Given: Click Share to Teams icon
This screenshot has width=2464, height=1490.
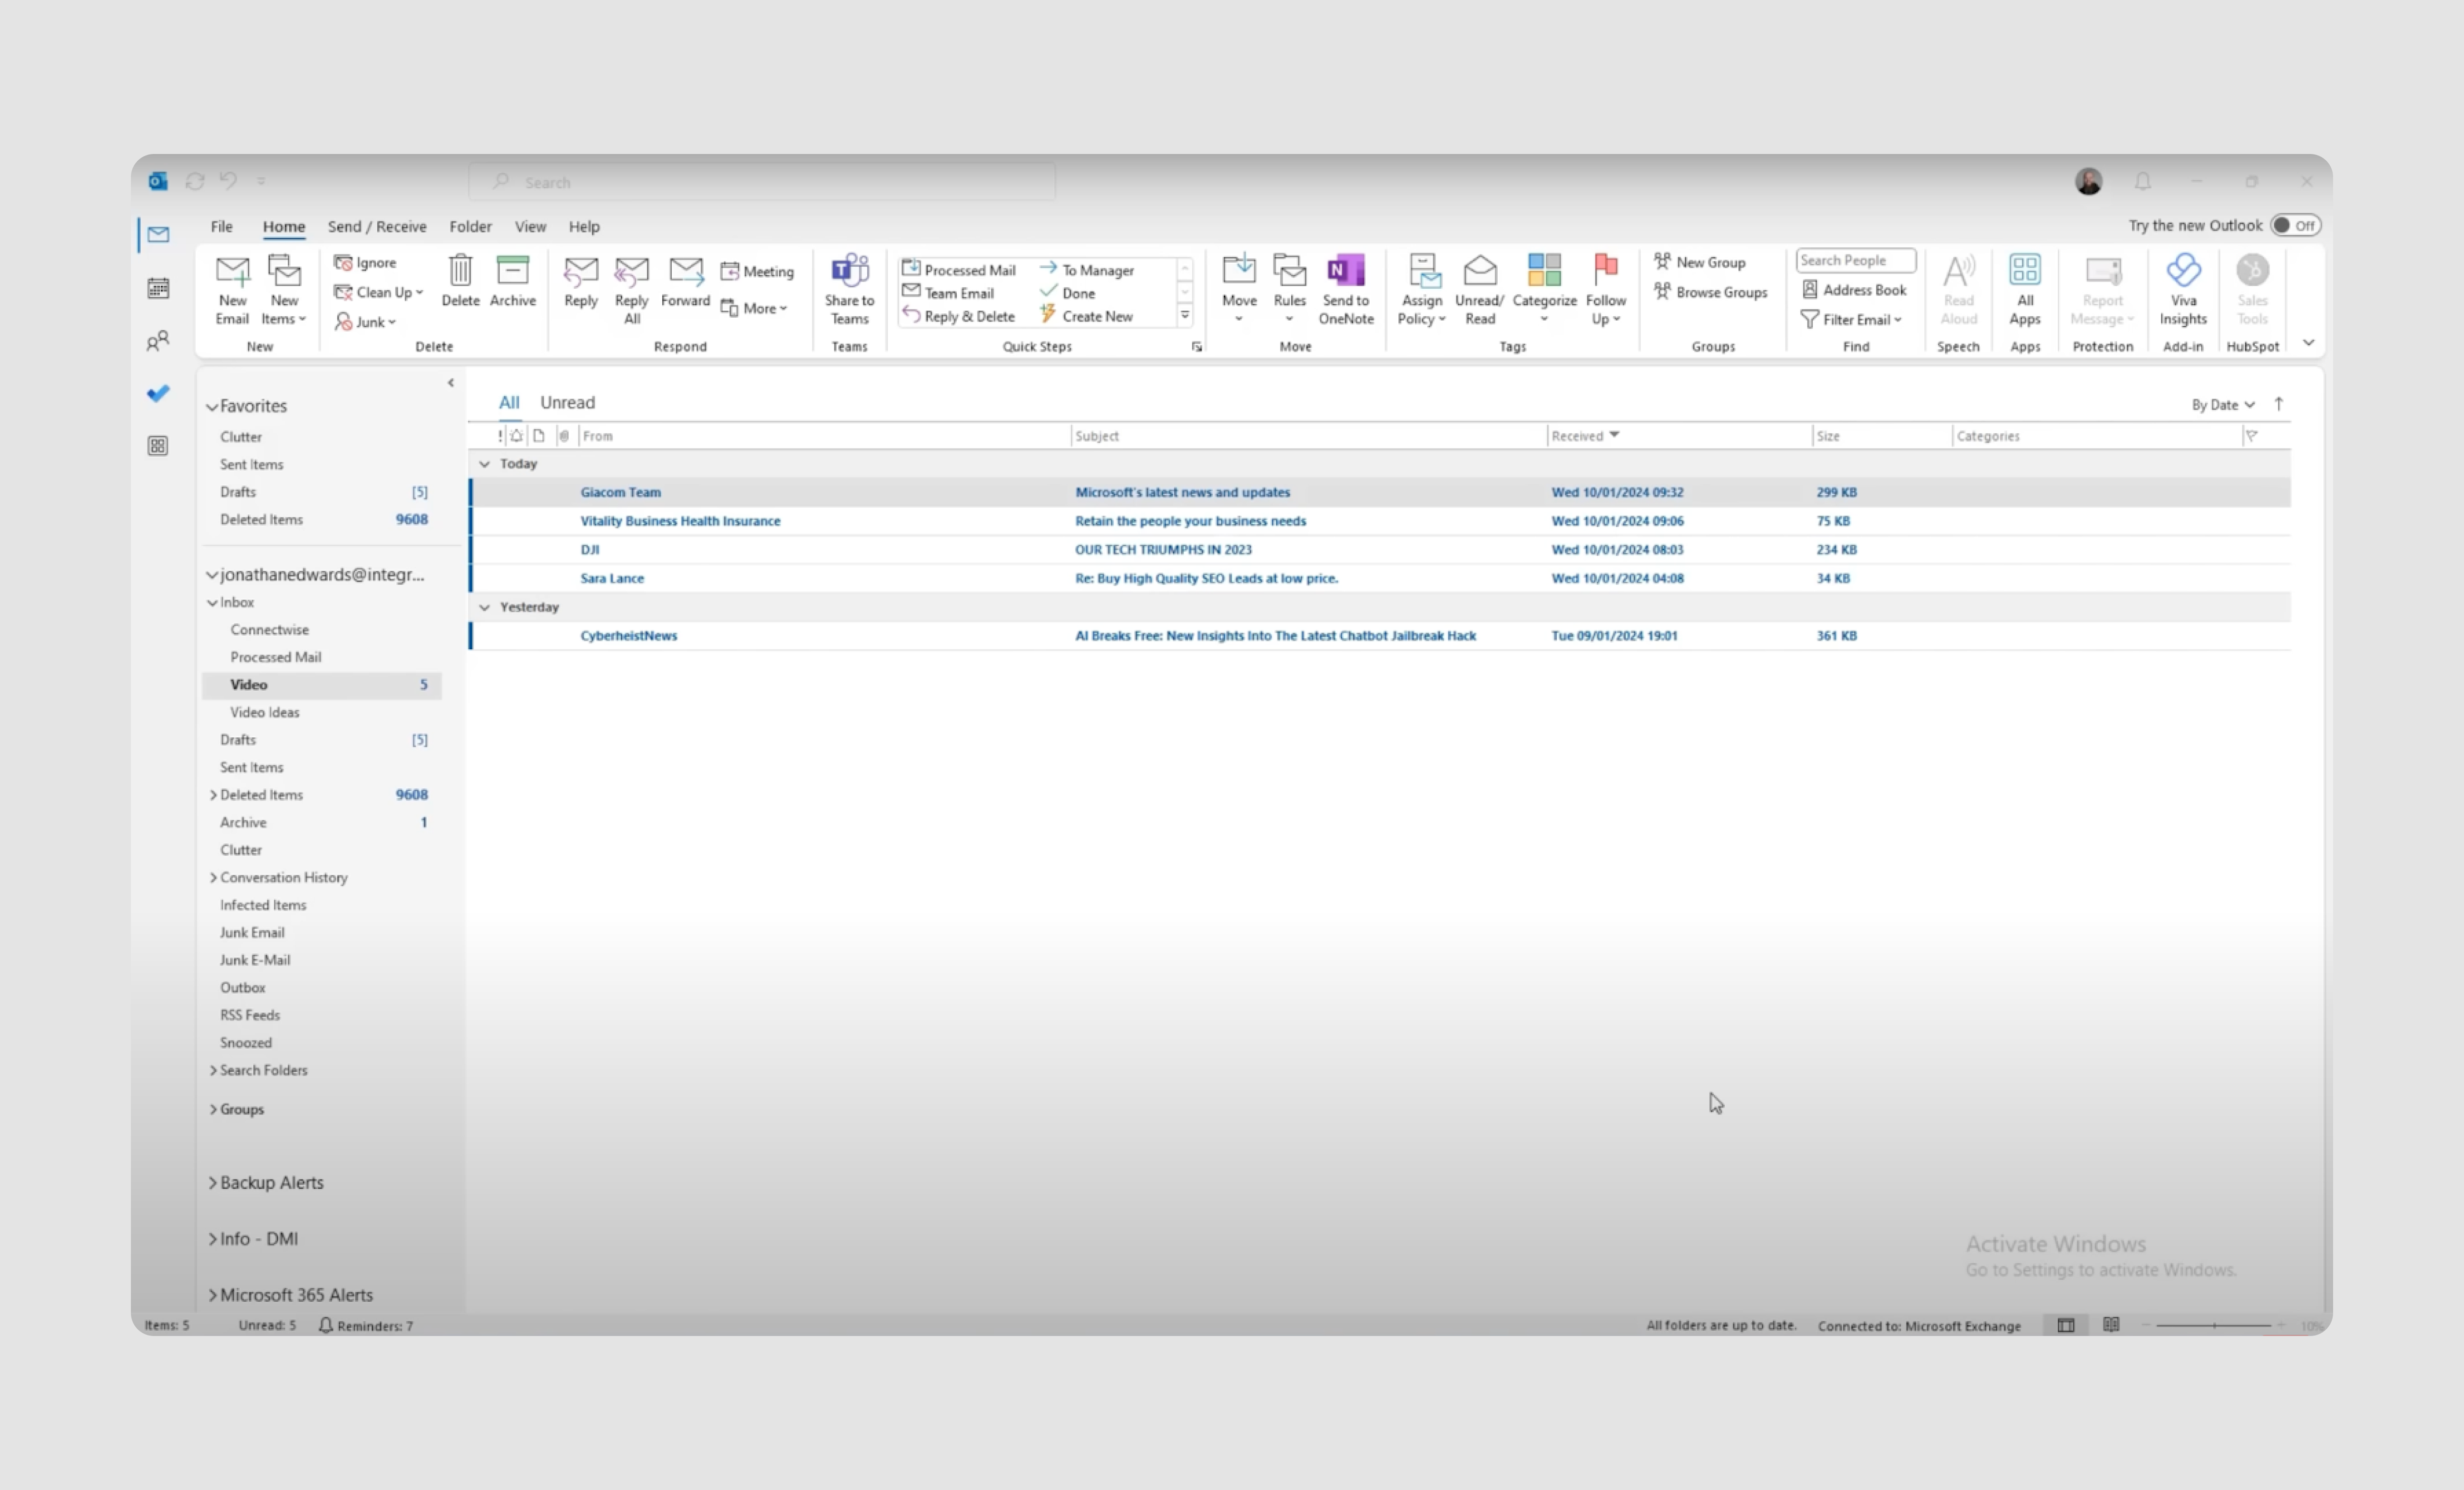Looking at the screenshot, I should click(849, 270).
